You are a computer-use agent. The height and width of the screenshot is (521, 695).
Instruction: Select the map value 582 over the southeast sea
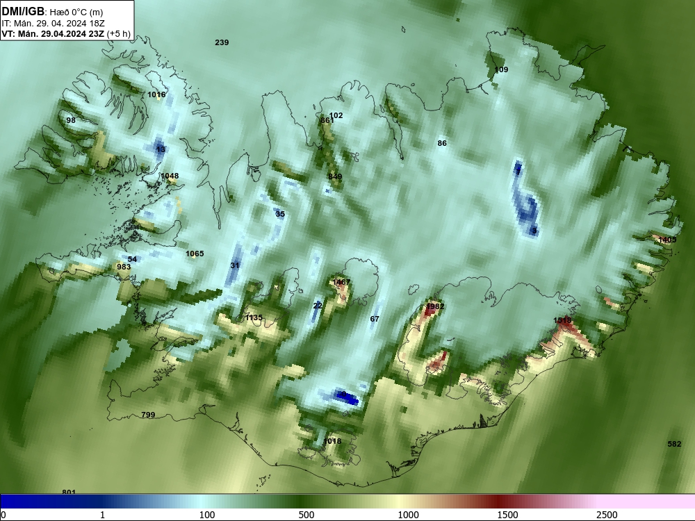pos(674,444)
